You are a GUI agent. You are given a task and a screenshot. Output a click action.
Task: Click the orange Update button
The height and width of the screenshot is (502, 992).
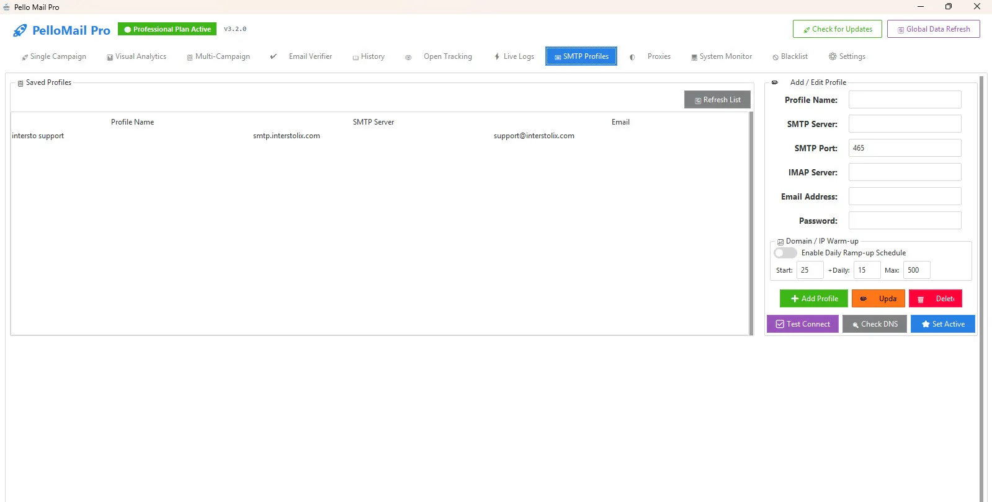[x=878, y=299]
